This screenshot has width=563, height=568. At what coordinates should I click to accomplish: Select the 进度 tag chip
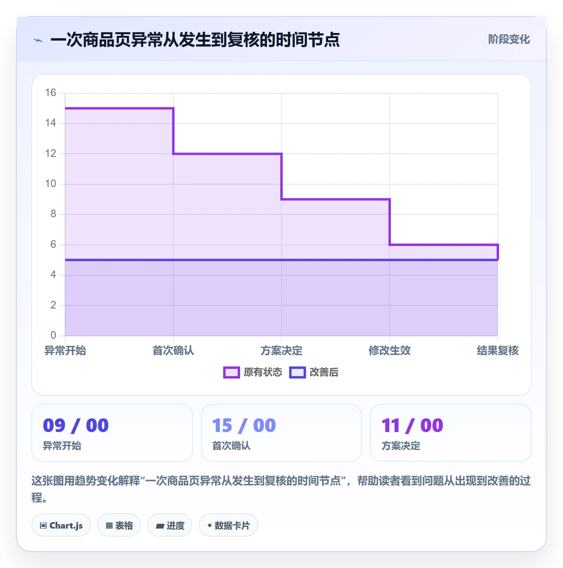[170, 525]
